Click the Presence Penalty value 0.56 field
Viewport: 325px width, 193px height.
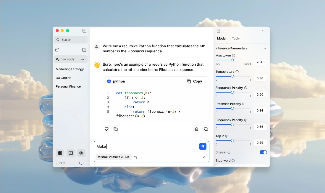[260, 111]
